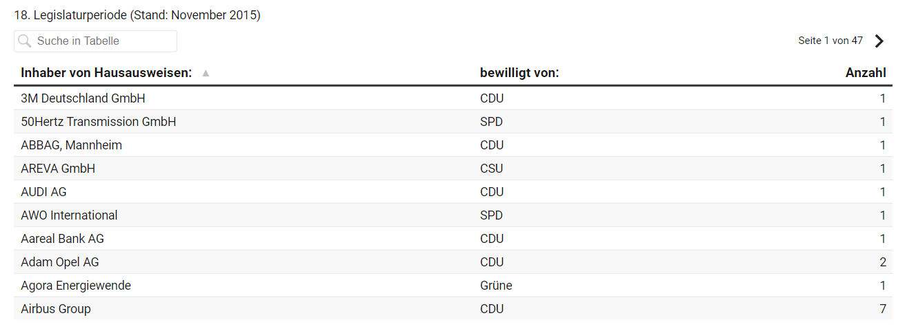The image size is (907, 331).
Task: Select the 50Hertz Transmission GmbH row
Action: pyautogui.click(x=98, y=122)
